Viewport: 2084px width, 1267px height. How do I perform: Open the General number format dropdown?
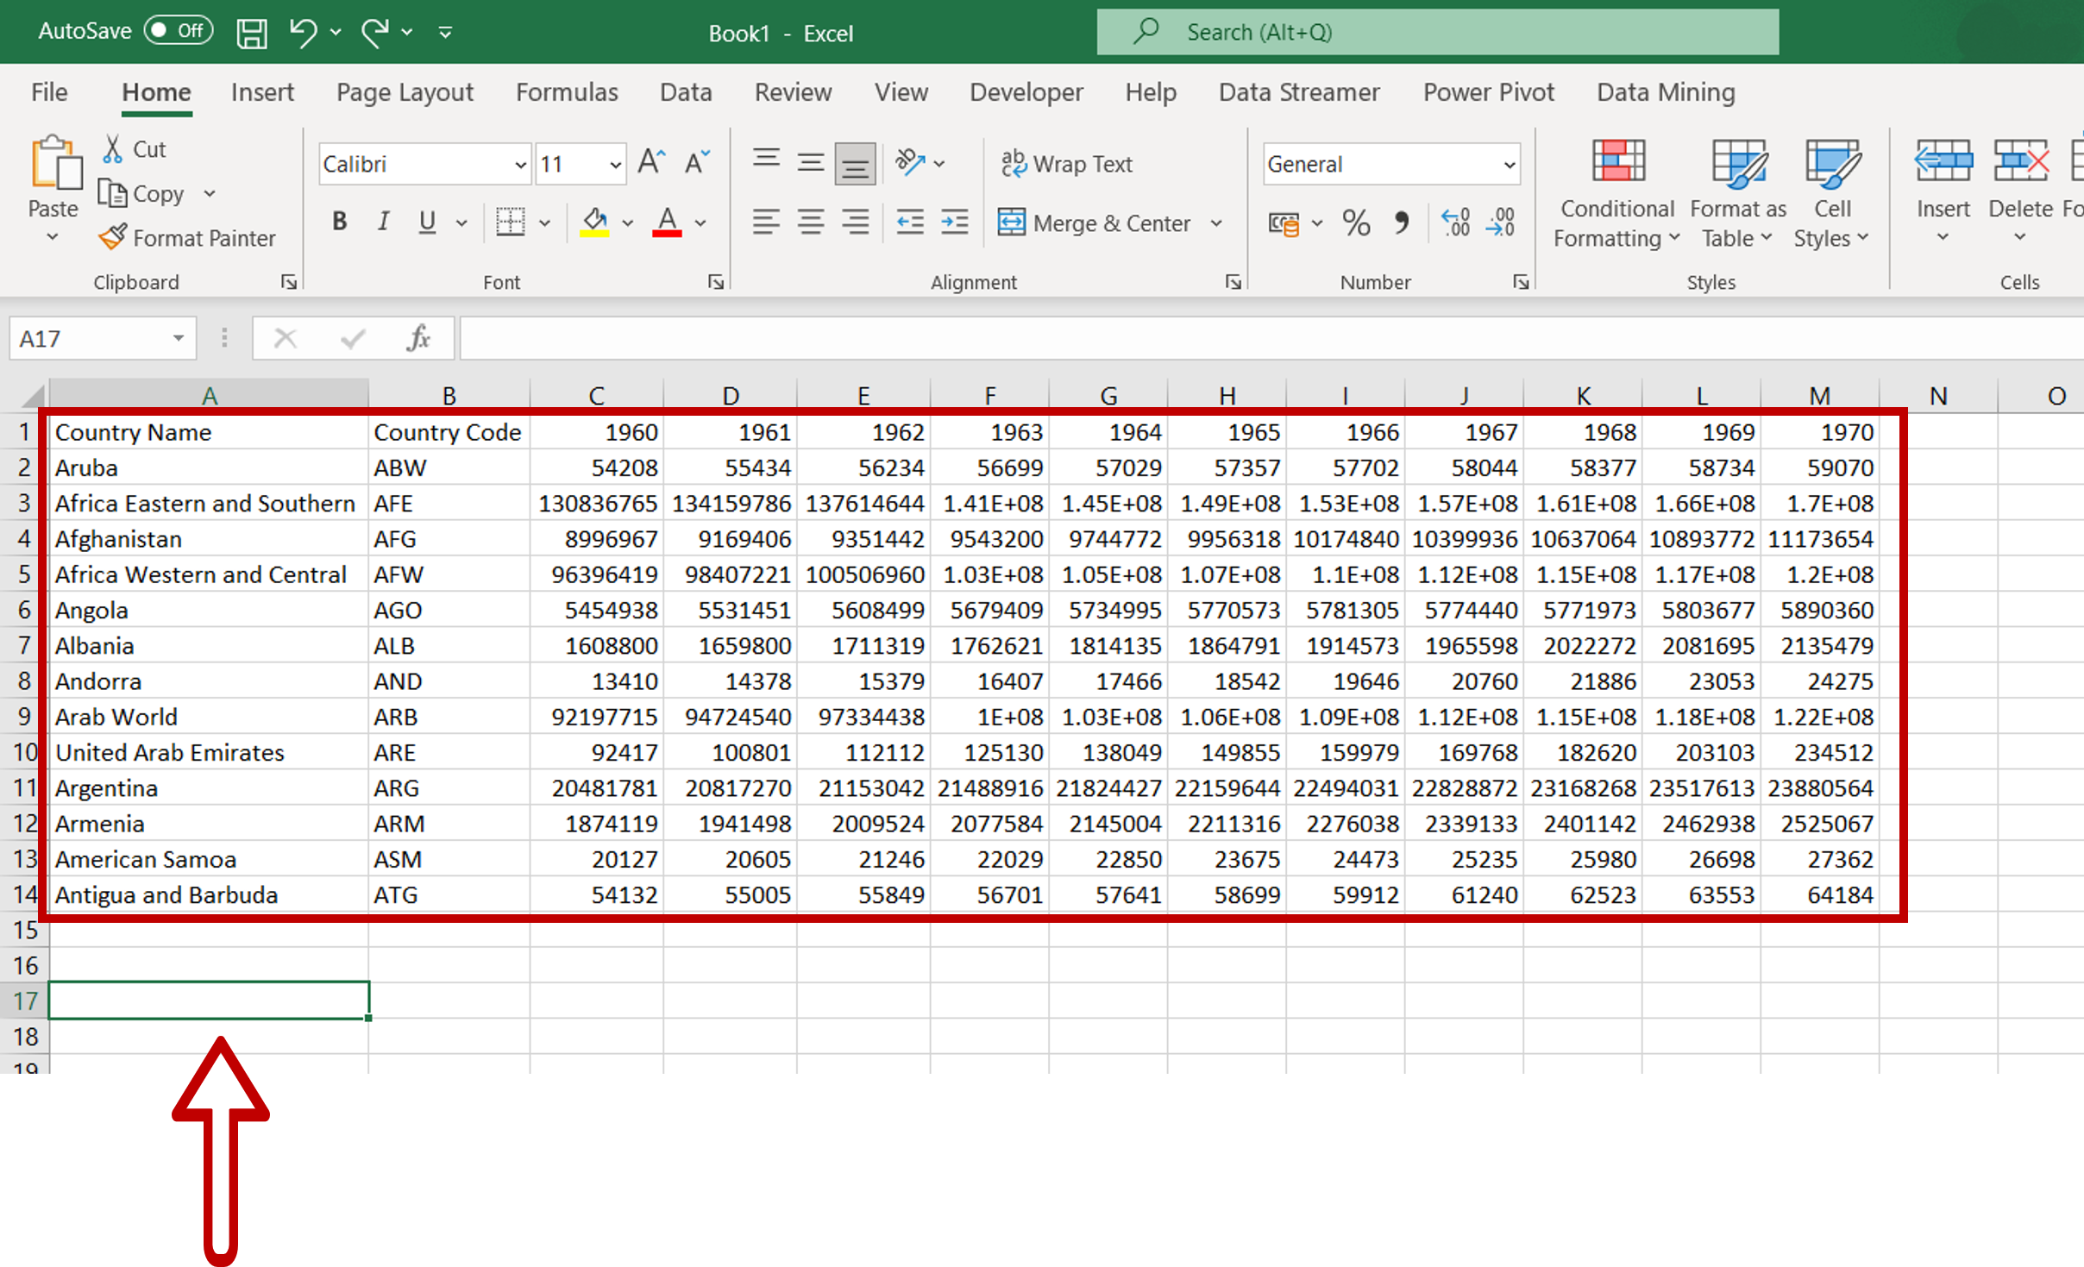(1508, 164)
